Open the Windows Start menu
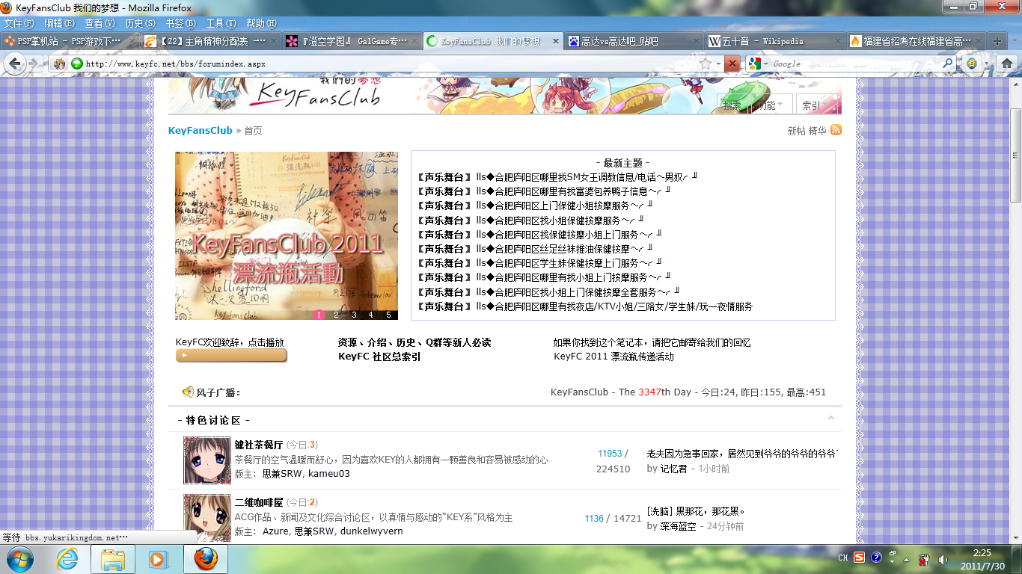 coord(19,558)
